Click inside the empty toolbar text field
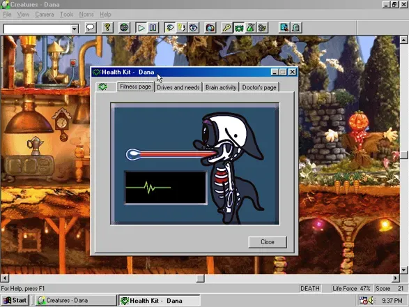The height and width of the screenshot is (307, 409). tap(38, 29)
